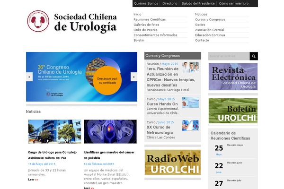Screen dimensions: 284x189
Task: Open the 25 Mayo Reunión mayo calendar entry
Action: [x=233, y=150]
